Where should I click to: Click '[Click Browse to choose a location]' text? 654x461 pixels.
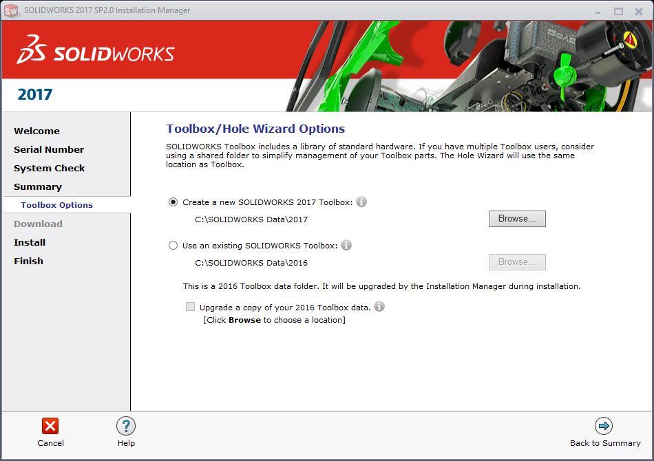coord(274,320)
